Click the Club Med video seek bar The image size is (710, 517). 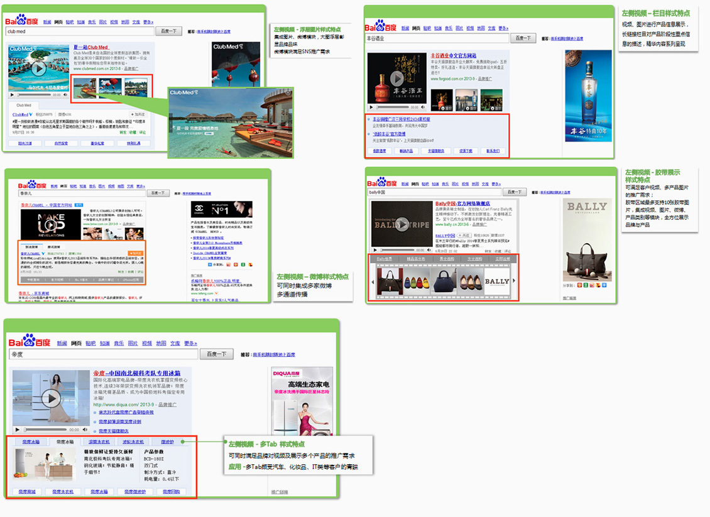34,95
